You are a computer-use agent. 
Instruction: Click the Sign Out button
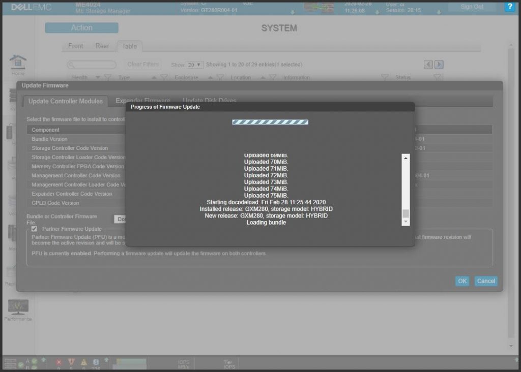472,7
